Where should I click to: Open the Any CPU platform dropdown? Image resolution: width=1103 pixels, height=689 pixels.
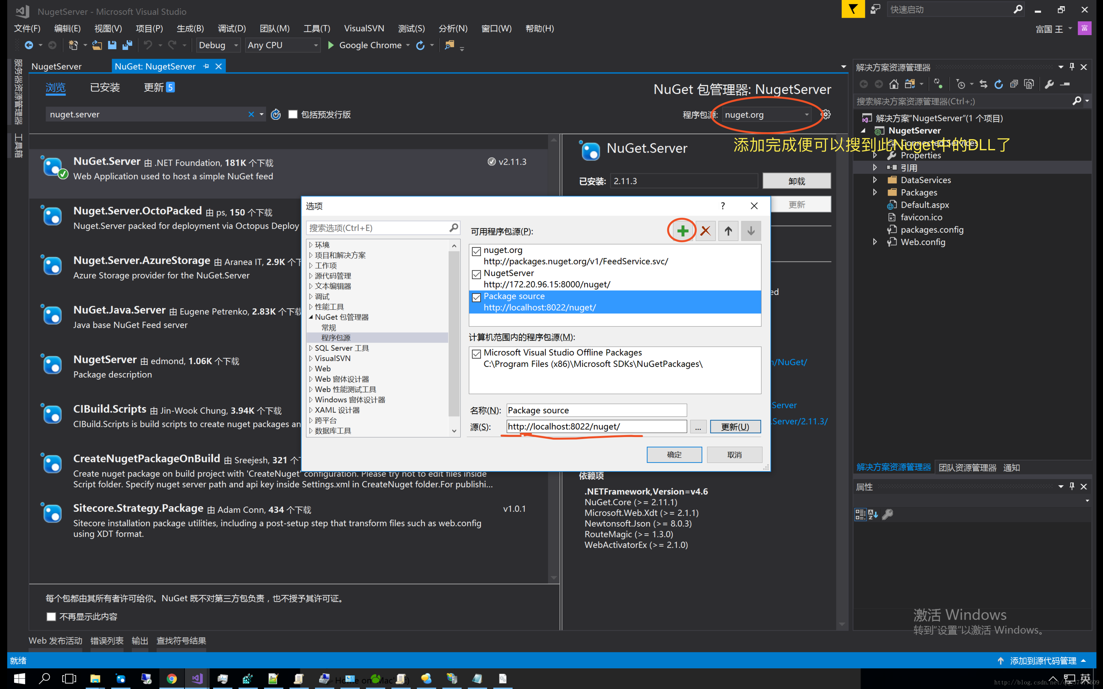(283, 45)
